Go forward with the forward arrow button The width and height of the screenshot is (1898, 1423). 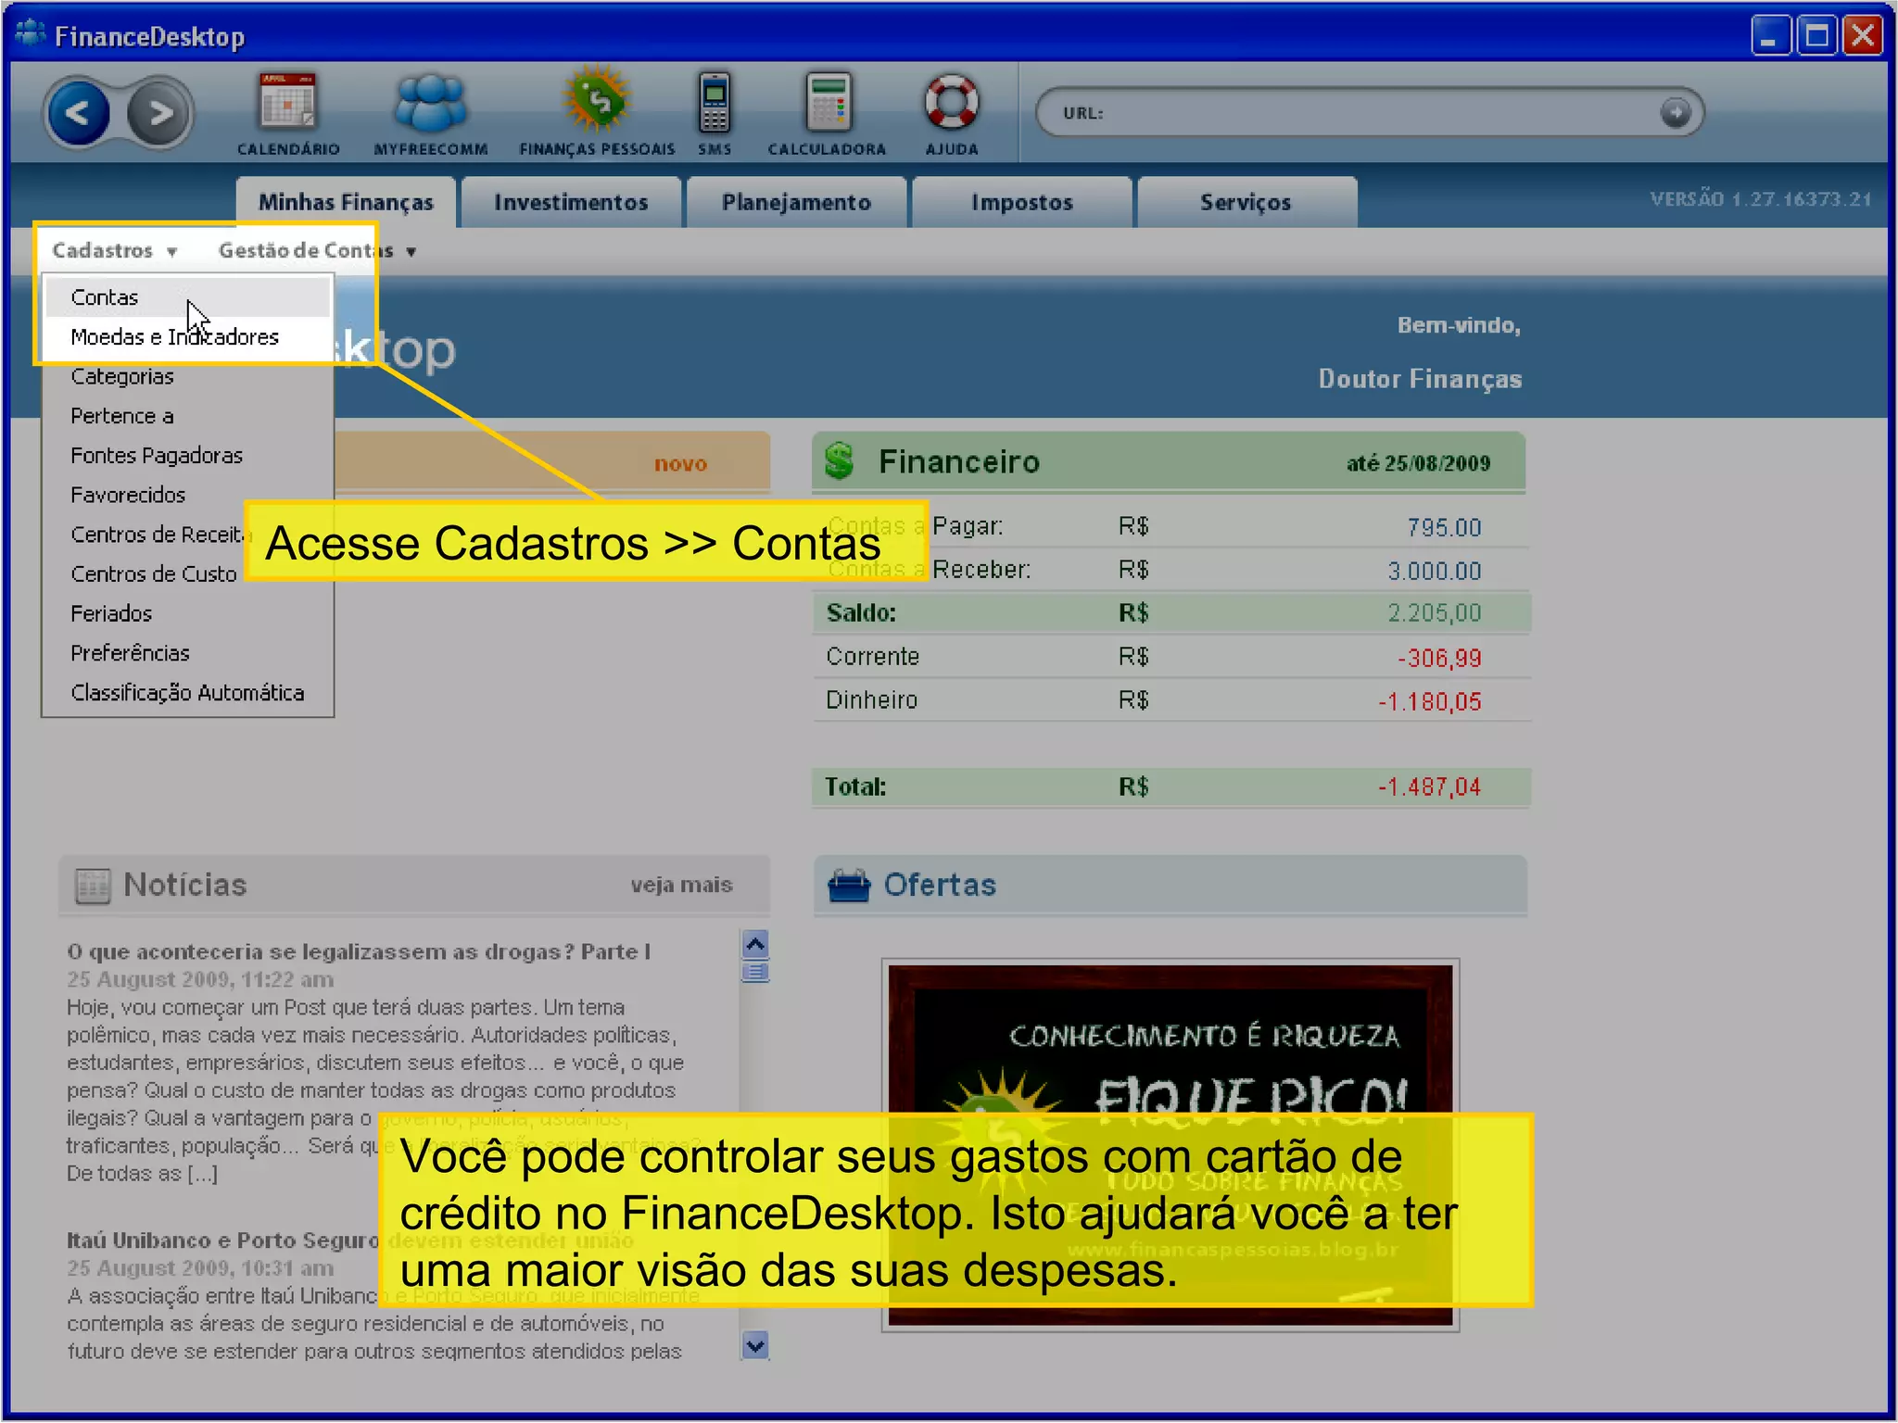(159, 113)
